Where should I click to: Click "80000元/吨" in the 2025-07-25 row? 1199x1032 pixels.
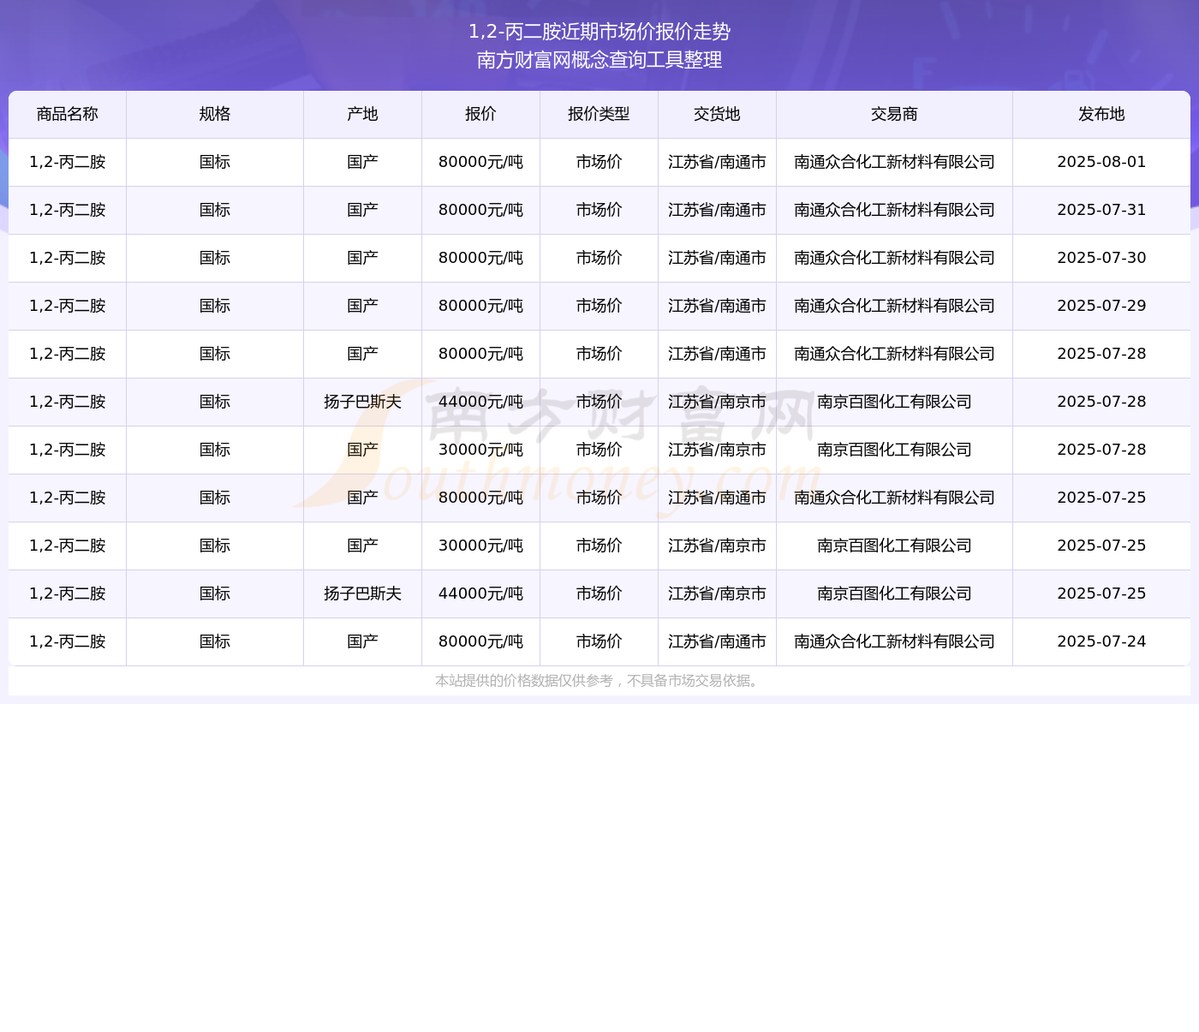click(x=481, y=498)
